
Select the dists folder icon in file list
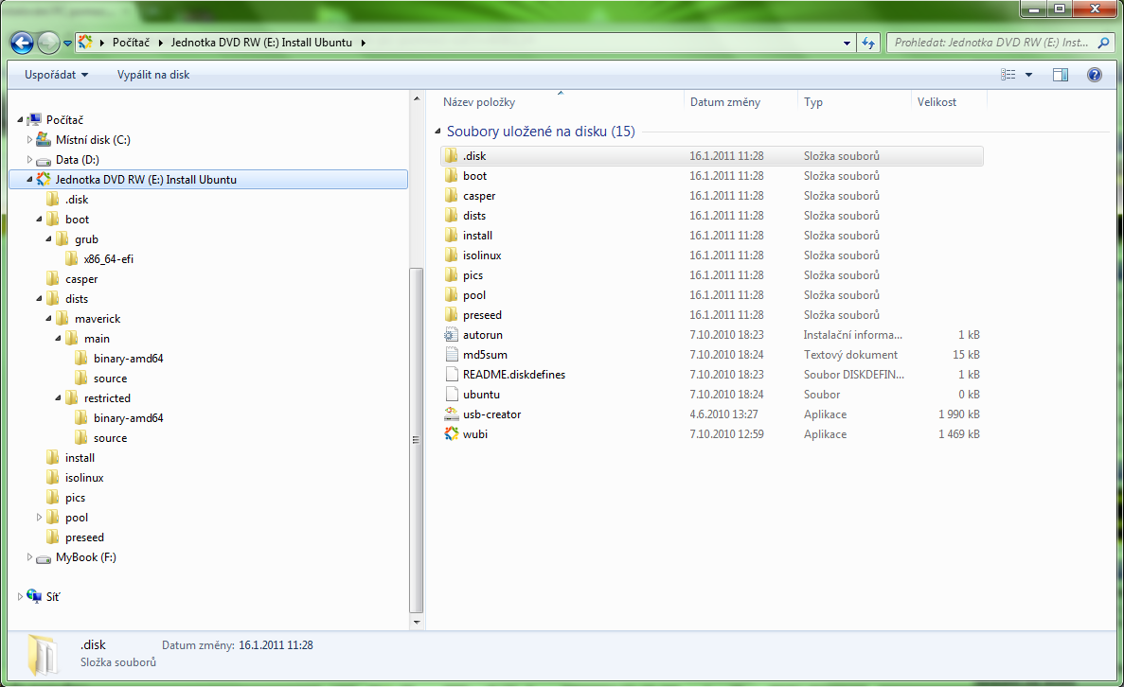pyautogui.click(x=451, y=216)
